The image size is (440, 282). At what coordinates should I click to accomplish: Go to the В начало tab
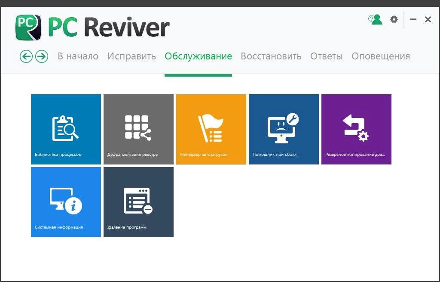click(78, 56)
